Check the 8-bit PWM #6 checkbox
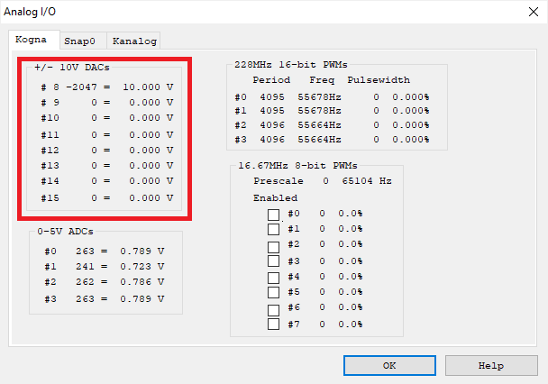548x384 pixels. click(274, 308)
